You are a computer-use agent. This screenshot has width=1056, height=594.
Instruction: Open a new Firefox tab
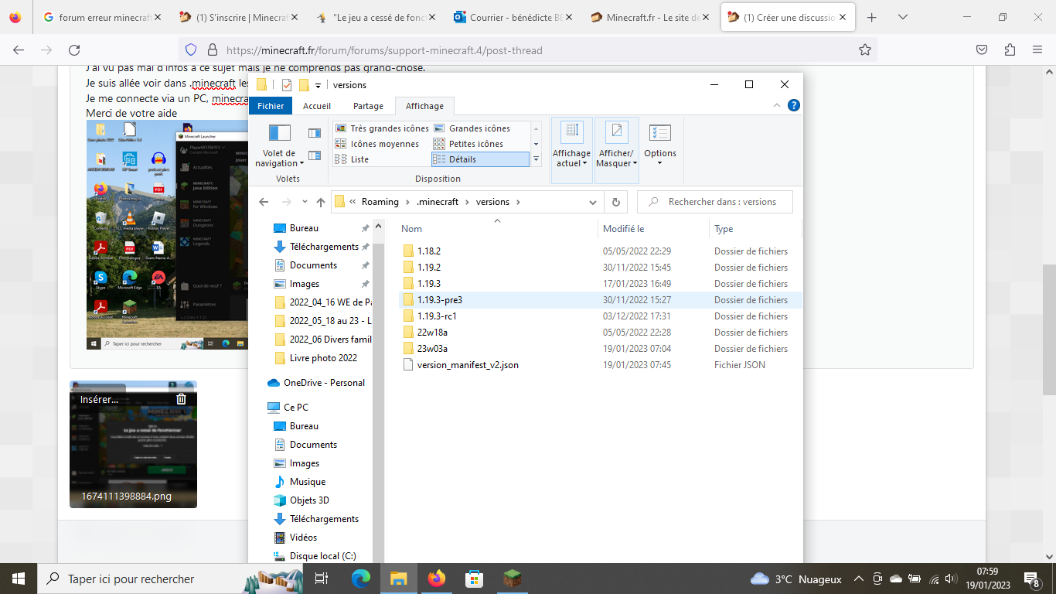click(872, 17)
